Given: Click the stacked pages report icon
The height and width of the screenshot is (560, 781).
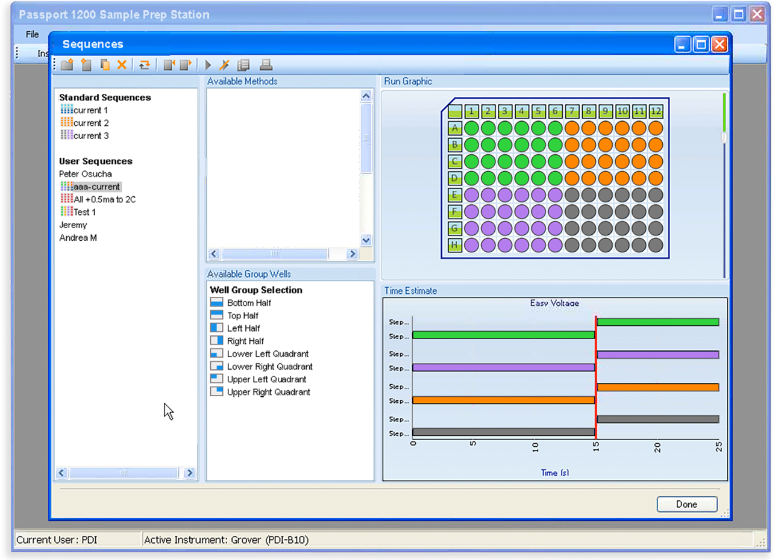Looking at the screenshot, I should (x=243, y=64).
